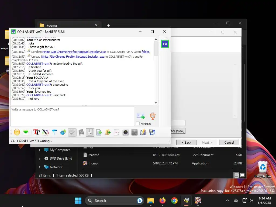Toggle the dictionary word completer icon

click(81, 132)
